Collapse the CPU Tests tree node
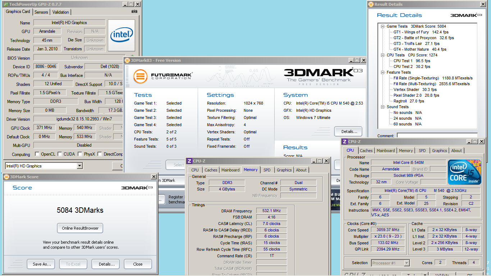Screen dimensions: 491x276 click(x=383, y=55)
